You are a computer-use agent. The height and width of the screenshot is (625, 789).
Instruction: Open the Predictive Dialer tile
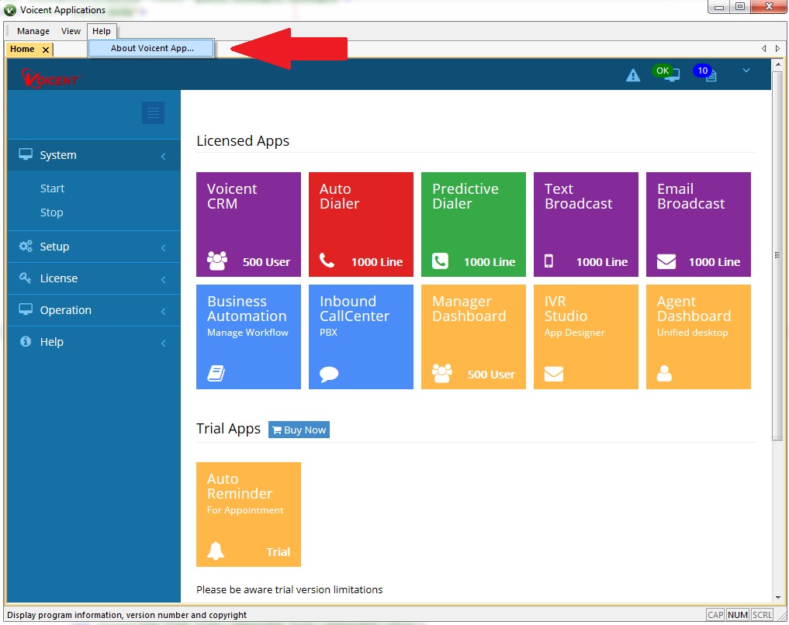[x=473, y=224]
